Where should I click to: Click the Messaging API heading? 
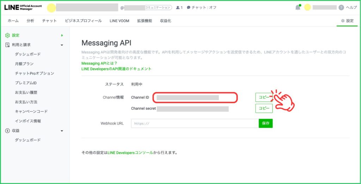click(106, 43)
